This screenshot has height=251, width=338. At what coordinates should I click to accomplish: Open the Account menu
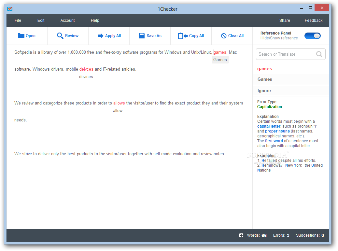(67, 21)
